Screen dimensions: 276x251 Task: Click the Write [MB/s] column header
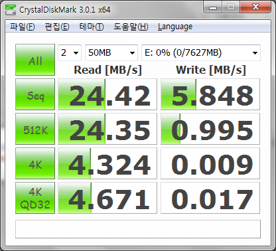pyautogui.click(x=211, y=70)
